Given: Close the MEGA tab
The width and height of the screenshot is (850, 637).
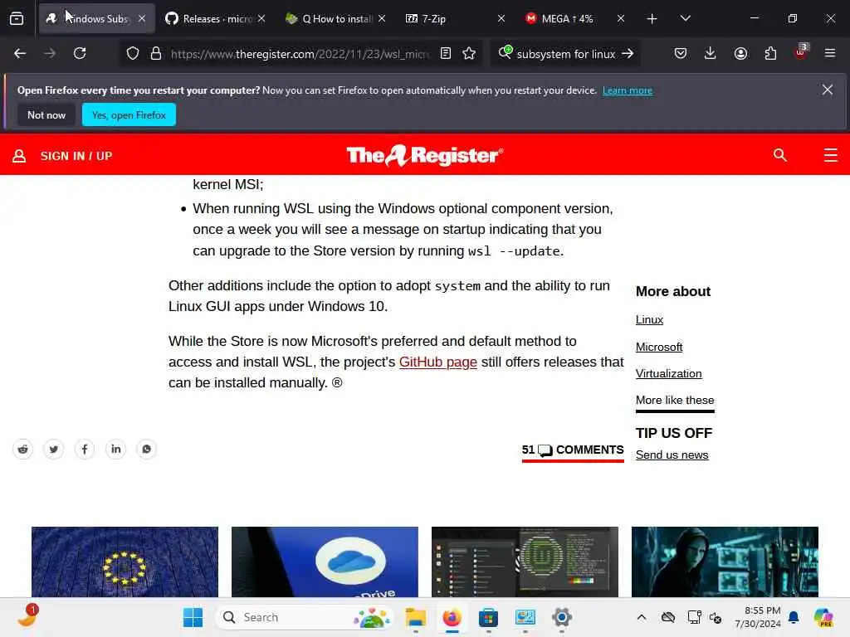Looking at the screenshot, I should point(621,19).
